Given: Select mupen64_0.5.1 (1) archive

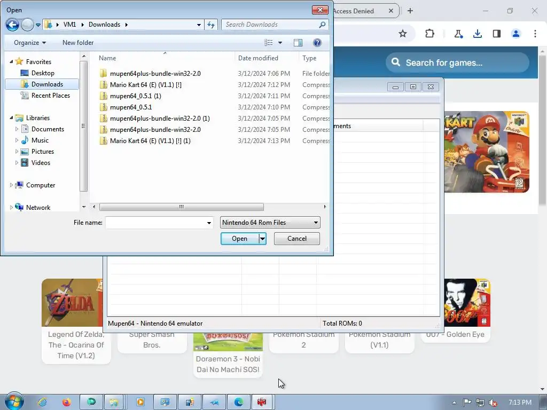Looking at the screenshot, I should pos(135,96).
